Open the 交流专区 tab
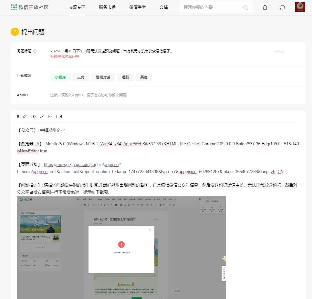 pos(77,7)
